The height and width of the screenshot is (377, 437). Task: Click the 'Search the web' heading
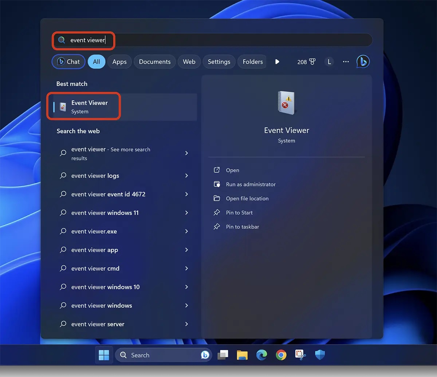tap(78, 131)
